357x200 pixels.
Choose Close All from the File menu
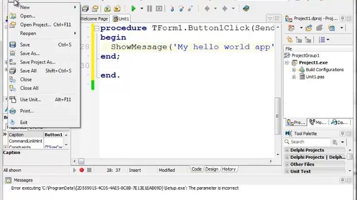point(44,88)
